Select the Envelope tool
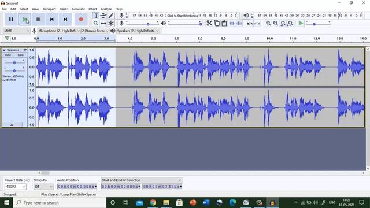 [x=103, y=16]
